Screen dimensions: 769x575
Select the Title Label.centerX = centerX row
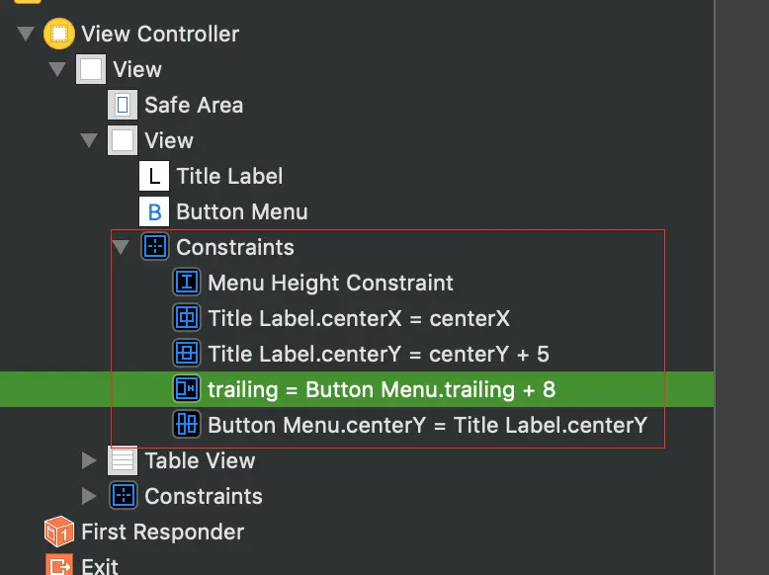[x=359, y=318]
